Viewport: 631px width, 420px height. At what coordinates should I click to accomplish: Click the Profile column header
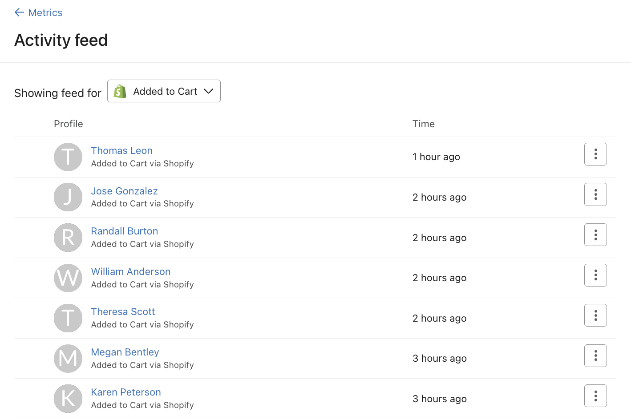tap(68, 124)
